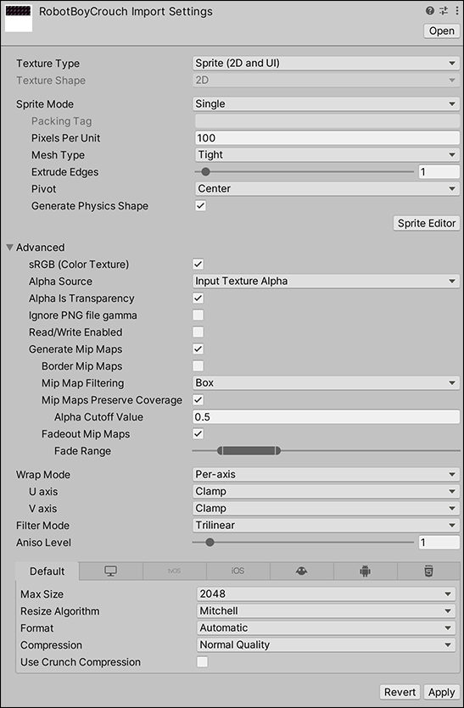Click the Texture Shape disabled dropdown
The width and height of the screenshot is (464, 708).
[326, 81]
